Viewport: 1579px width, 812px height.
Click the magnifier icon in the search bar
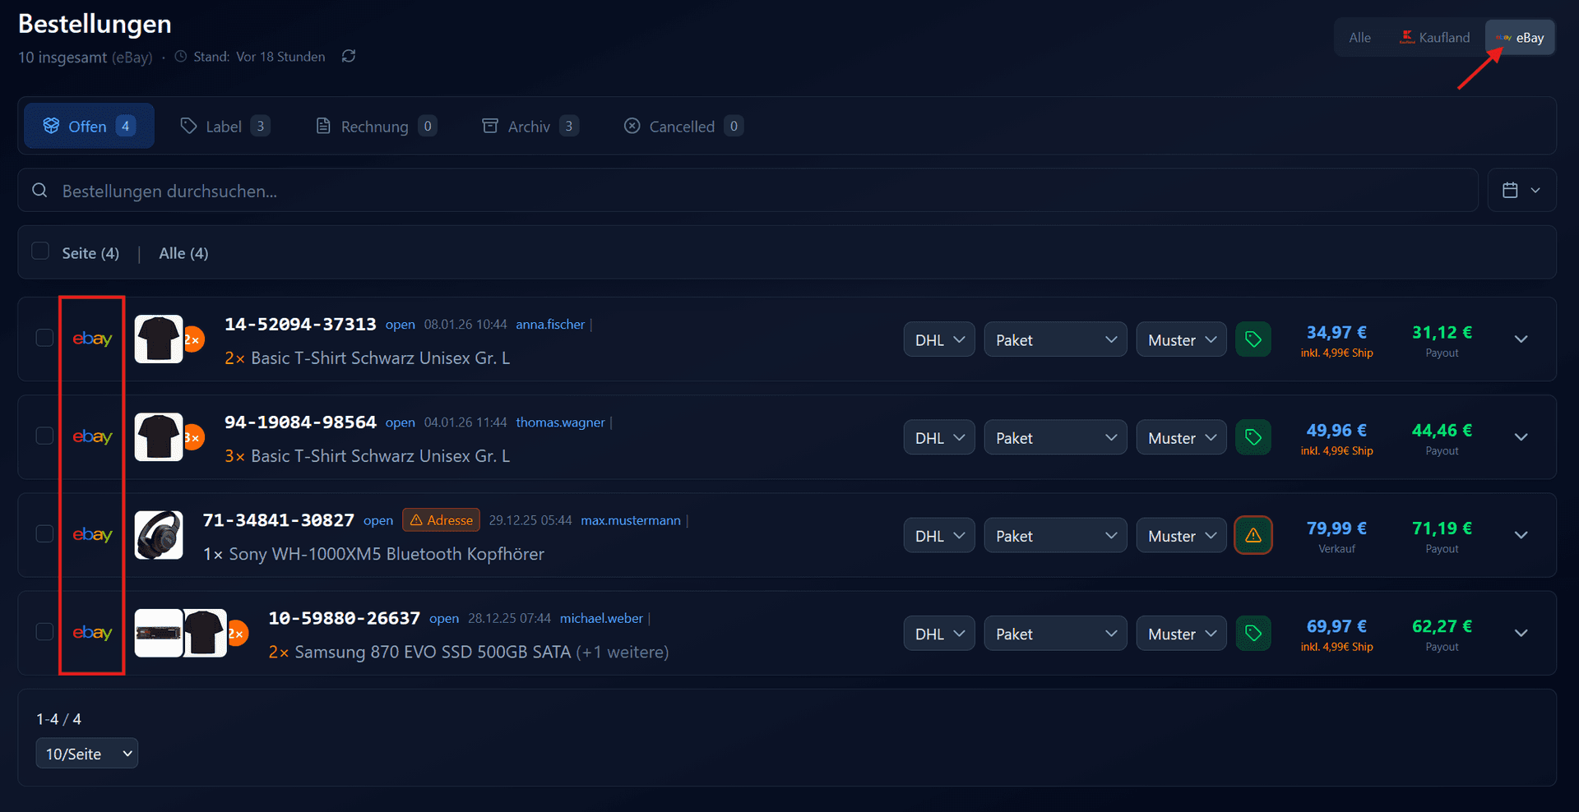(39, 190)
